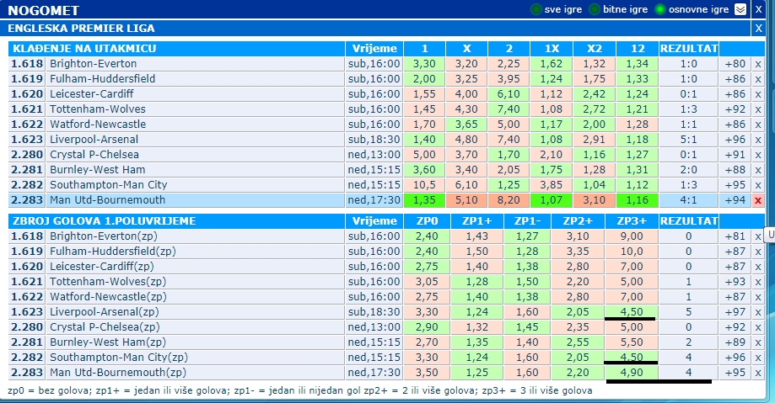Pick ZP3+ odds 5,50 for Burnley-West Ham(zp)
Image resolution: width=775 pixels, height=403 pixels.
(x=631, y=342)
